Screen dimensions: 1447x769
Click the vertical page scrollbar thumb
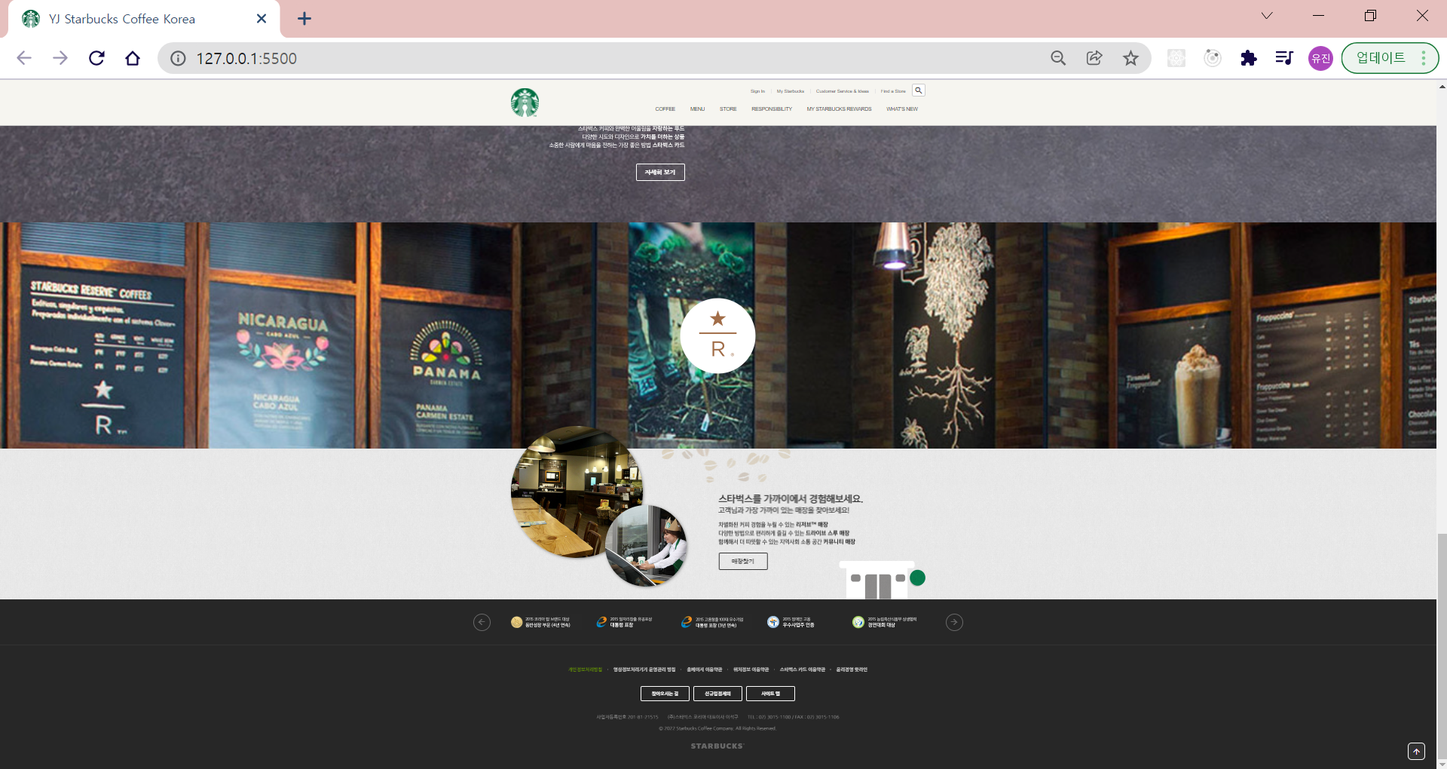pyautogui.click(x=1441, y=646)
